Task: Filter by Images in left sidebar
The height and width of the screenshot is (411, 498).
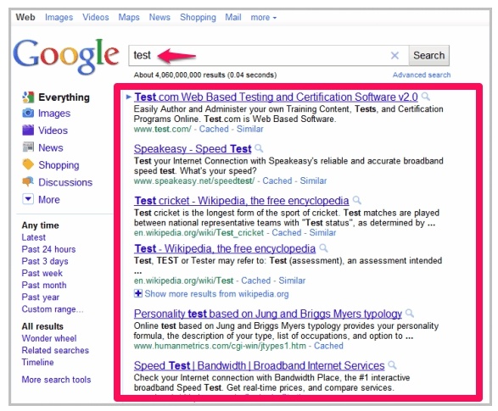Action: coord(54,114)
